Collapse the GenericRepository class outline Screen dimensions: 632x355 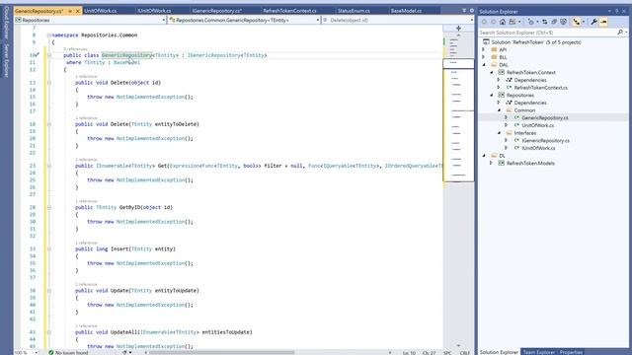pos(49,55)
